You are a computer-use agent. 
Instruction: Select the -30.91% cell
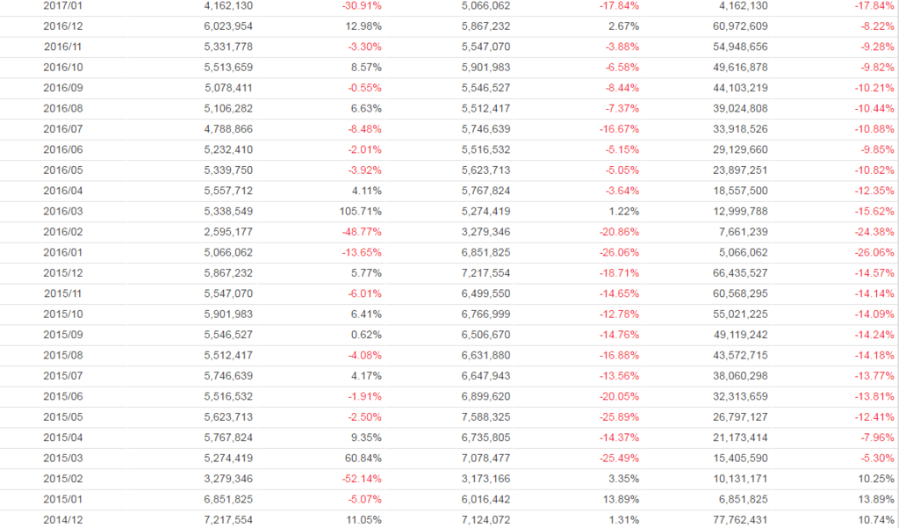pyautogui.click(x=362, y=5)
